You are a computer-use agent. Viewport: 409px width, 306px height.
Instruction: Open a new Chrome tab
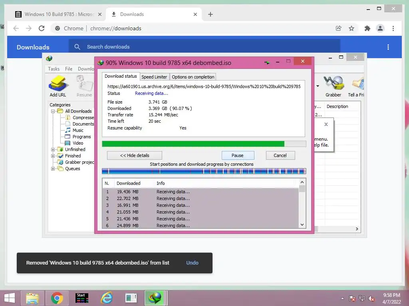210,14
